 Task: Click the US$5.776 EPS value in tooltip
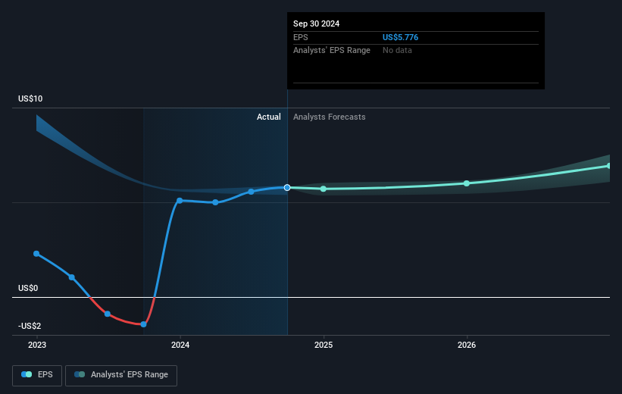click(400, 37)
